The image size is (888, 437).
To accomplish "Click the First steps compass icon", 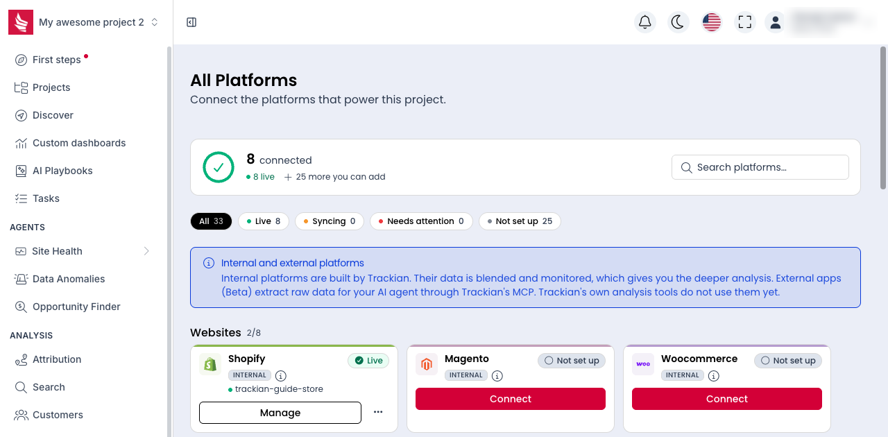I will coord(21,60).
